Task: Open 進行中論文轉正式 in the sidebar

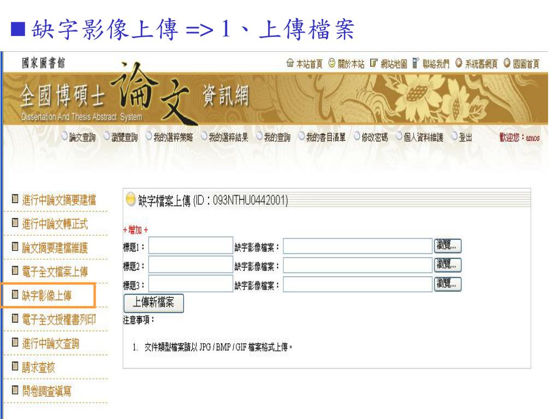Action: point(55,224)
